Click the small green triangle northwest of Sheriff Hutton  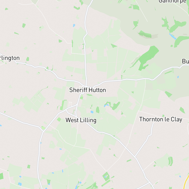(x=60, y=41)
